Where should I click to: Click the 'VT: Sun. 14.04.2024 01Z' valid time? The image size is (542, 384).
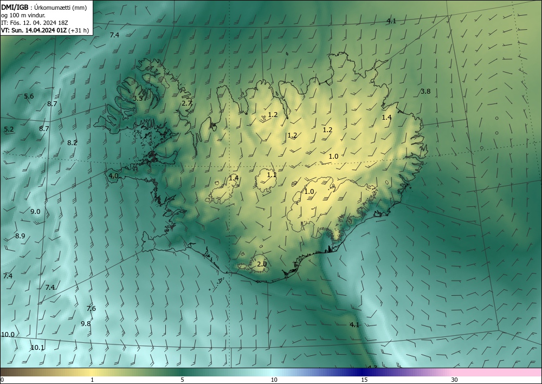34,30
